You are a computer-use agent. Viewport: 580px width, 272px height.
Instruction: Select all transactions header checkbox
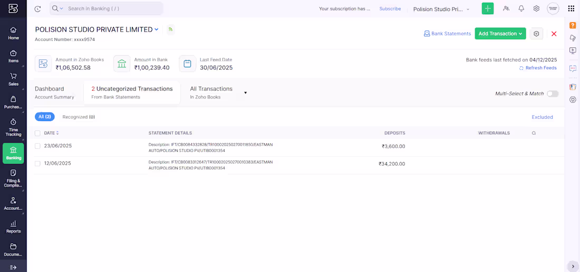tap(37, 133)
